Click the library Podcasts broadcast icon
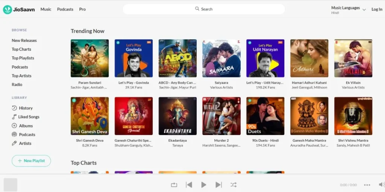Viewport: 385px width, 192px height. click(x=15, y=135)
